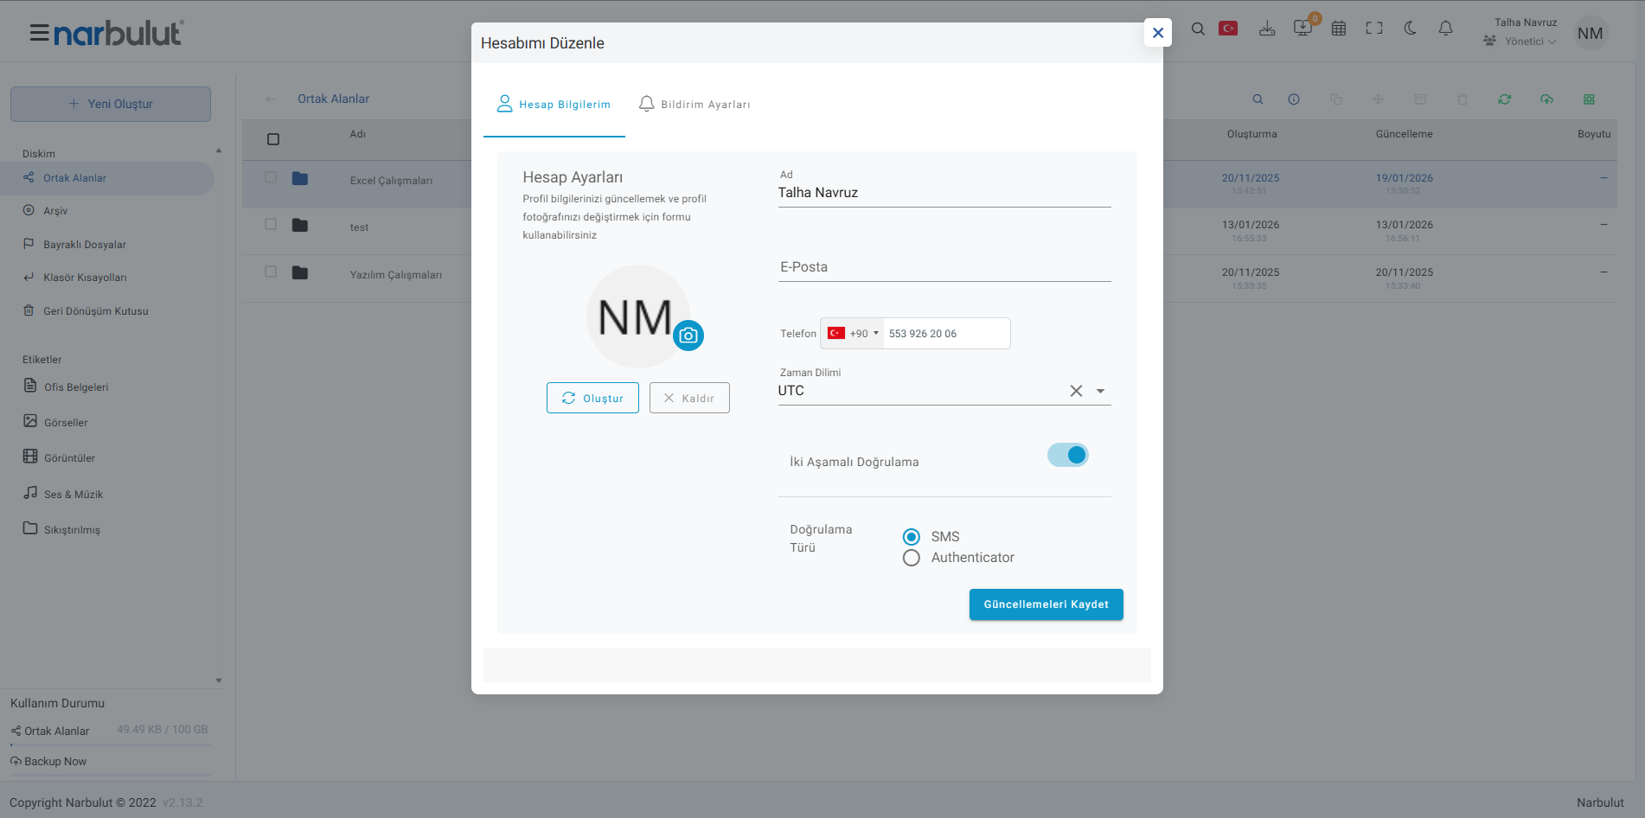This screenshot has width=1645, height=818.
Task: Expand the Zaman Dilimi dropdown arrow
Action: point(1100,391)
